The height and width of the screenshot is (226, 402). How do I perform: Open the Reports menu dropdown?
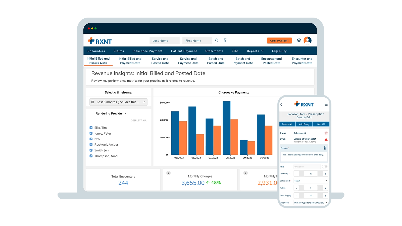click(x=255, y=51)
